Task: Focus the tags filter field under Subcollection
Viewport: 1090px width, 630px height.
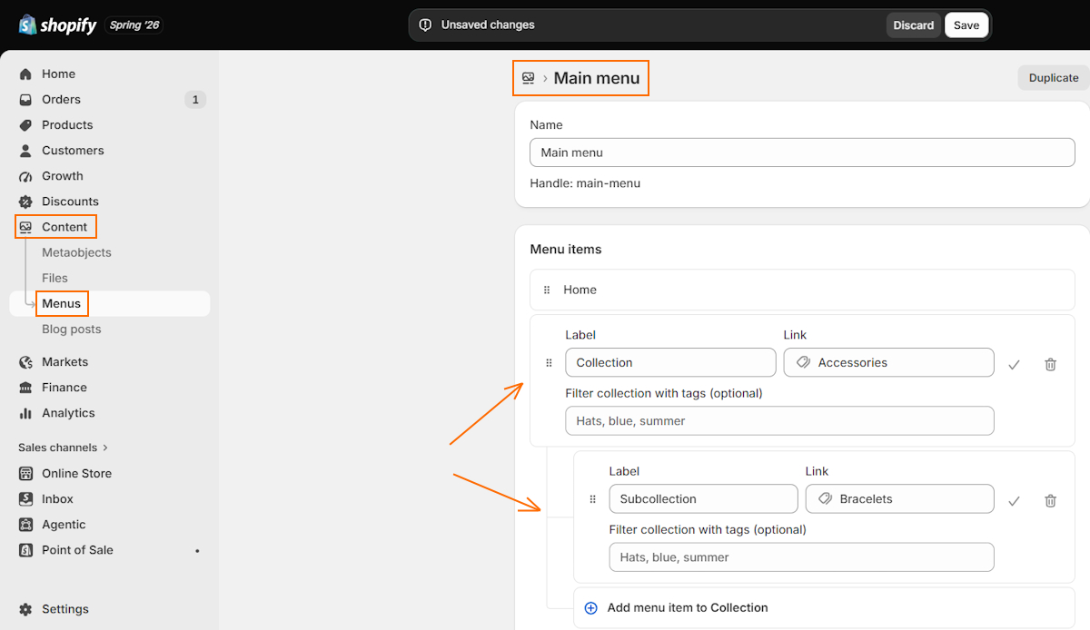Action: [x=801, y=557]
